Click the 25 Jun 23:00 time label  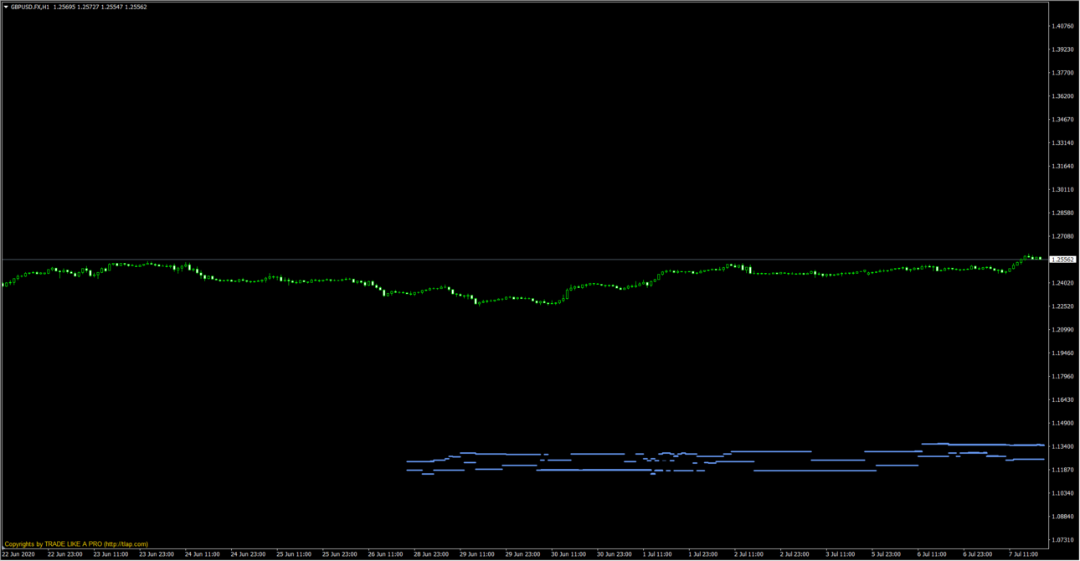[340, 554]
